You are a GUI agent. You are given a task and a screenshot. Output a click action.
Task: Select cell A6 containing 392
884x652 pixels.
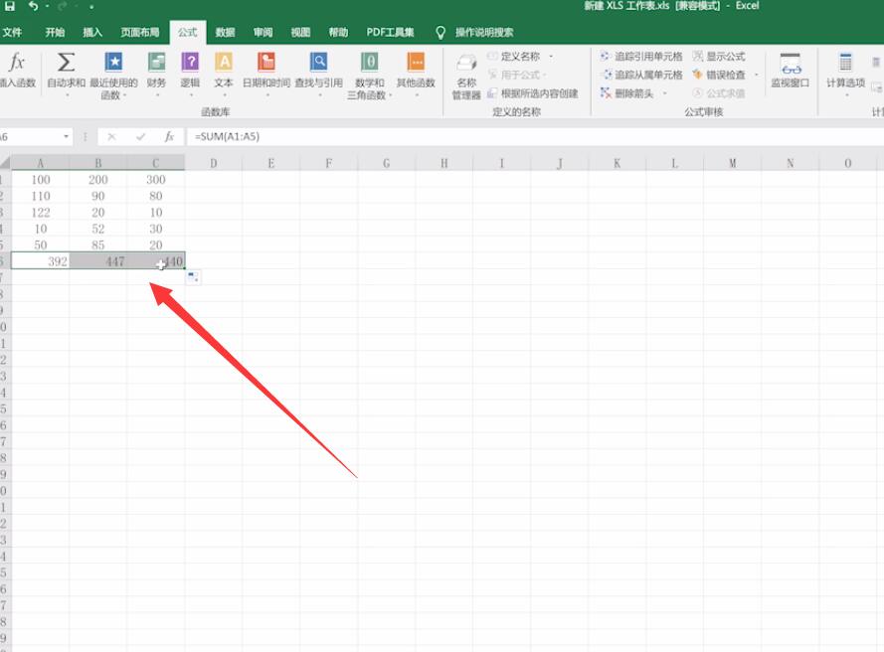(40, 261)
